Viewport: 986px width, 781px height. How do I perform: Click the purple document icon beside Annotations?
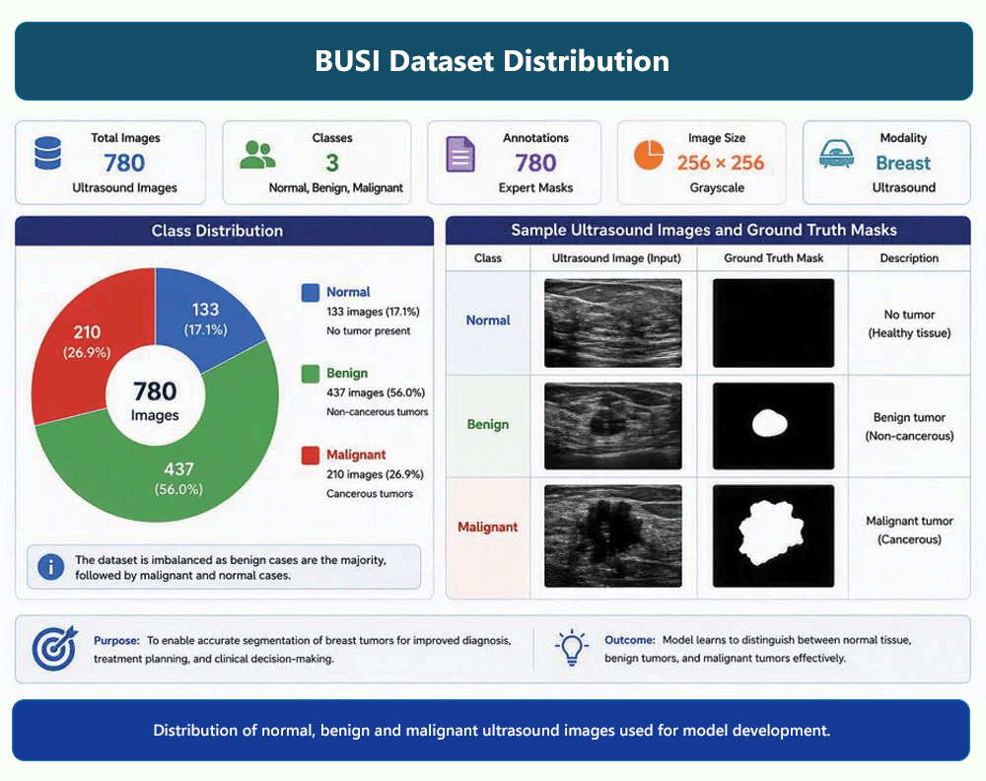click(460, 154)
